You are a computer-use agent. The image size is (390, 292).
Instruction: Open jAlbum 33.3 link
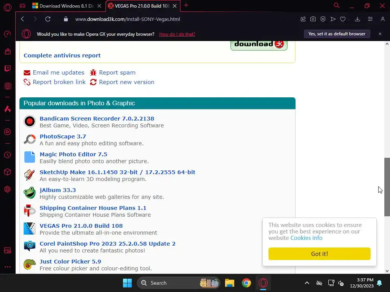click(x=58, y=190)
